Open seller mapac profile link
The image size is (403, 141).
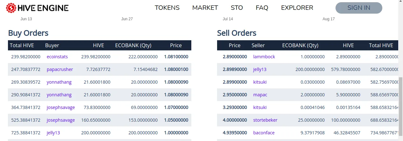tap(260, 95)
